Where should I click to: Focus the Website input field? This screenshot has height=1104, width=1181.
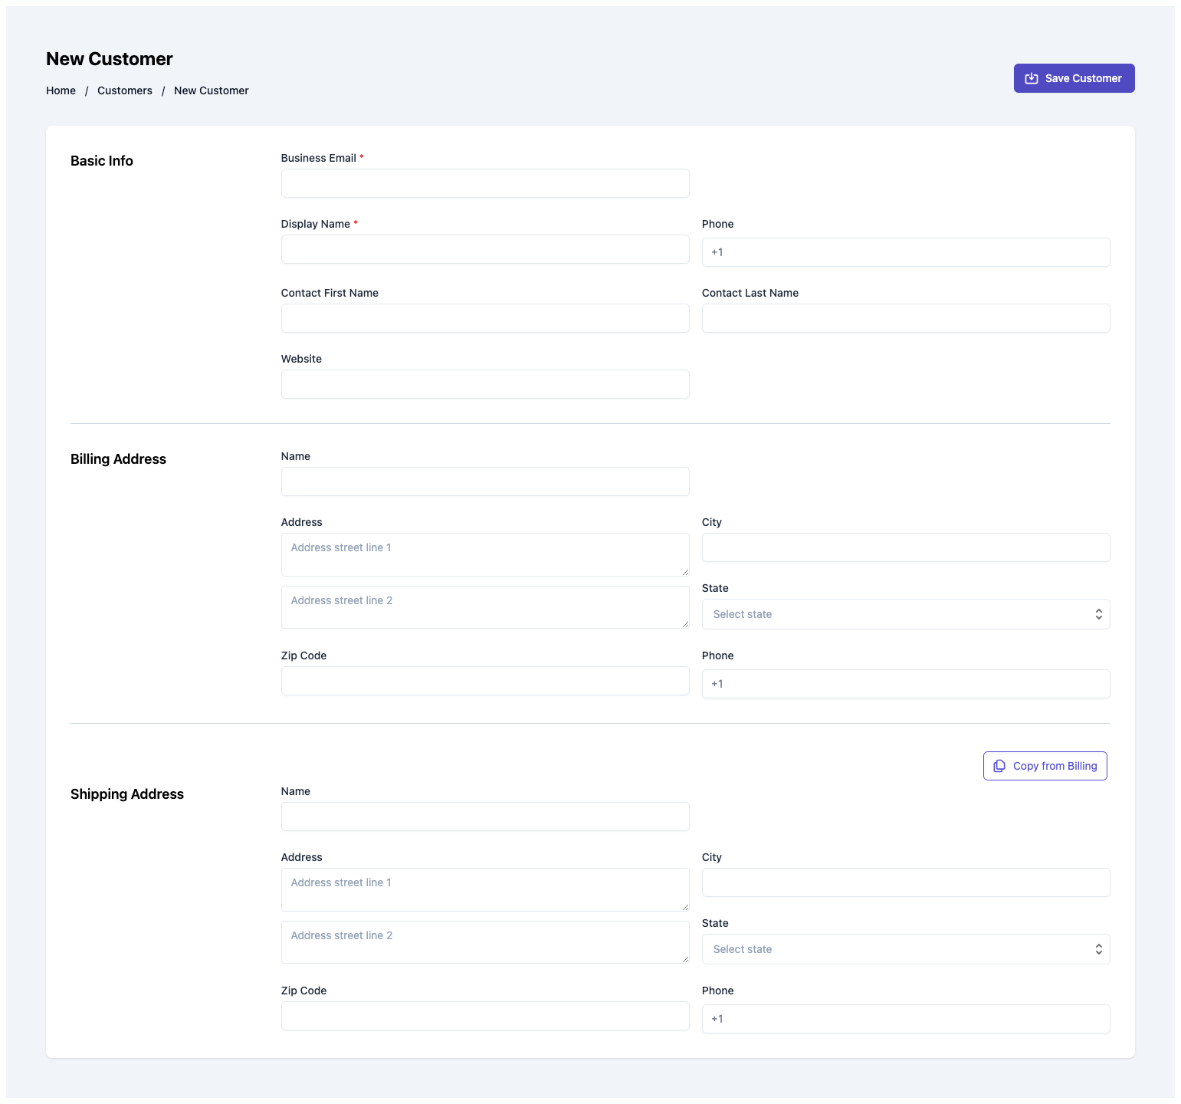pyautogui.click(x=485, y=384)
